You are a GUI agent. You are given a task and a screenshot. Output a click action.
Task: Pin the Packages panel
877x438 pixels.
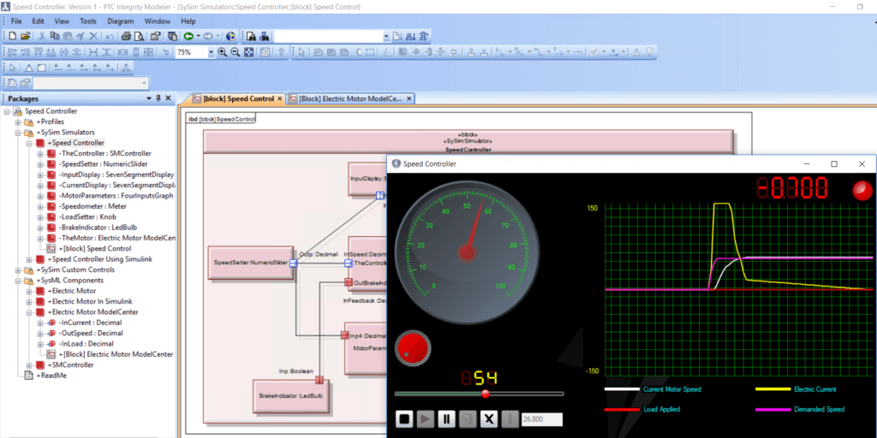point(158,98)
